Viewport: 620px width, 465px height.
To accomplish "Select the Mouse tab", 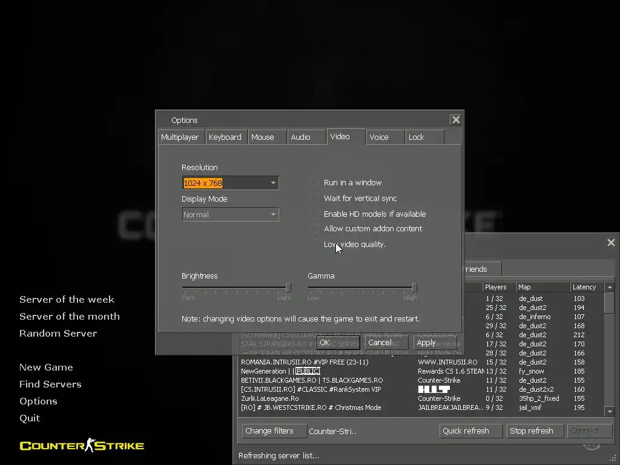I will point(267,137).
